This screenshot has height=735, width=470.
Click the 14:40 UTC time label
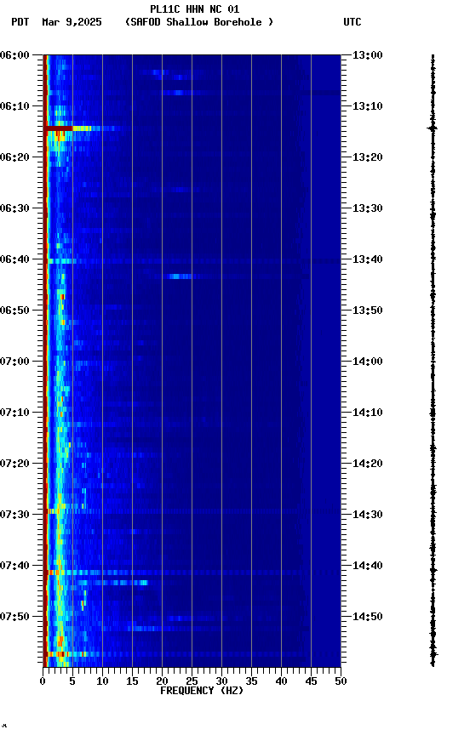368,566
